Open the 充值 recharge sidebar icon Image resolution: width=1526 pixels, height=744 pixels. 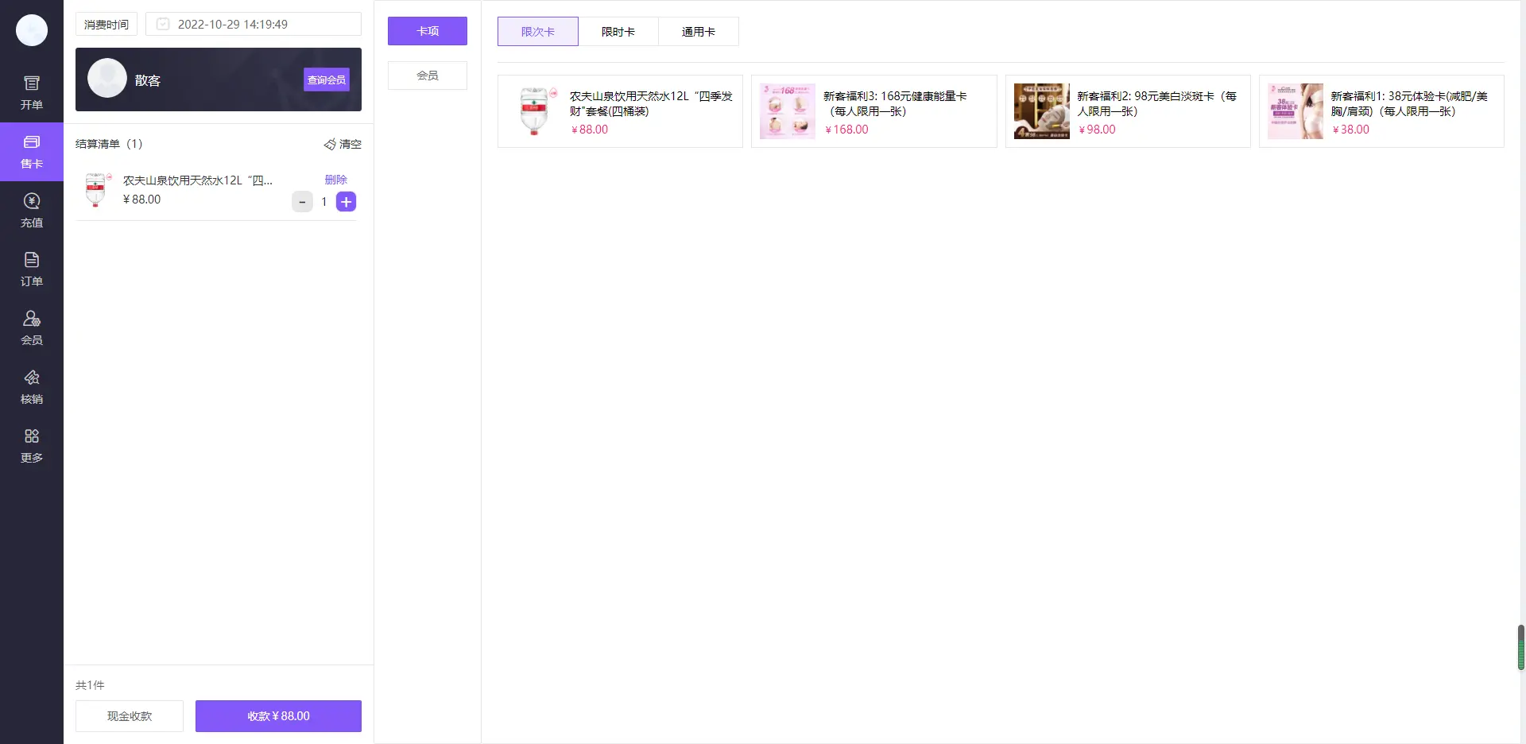tap(32, 211)
